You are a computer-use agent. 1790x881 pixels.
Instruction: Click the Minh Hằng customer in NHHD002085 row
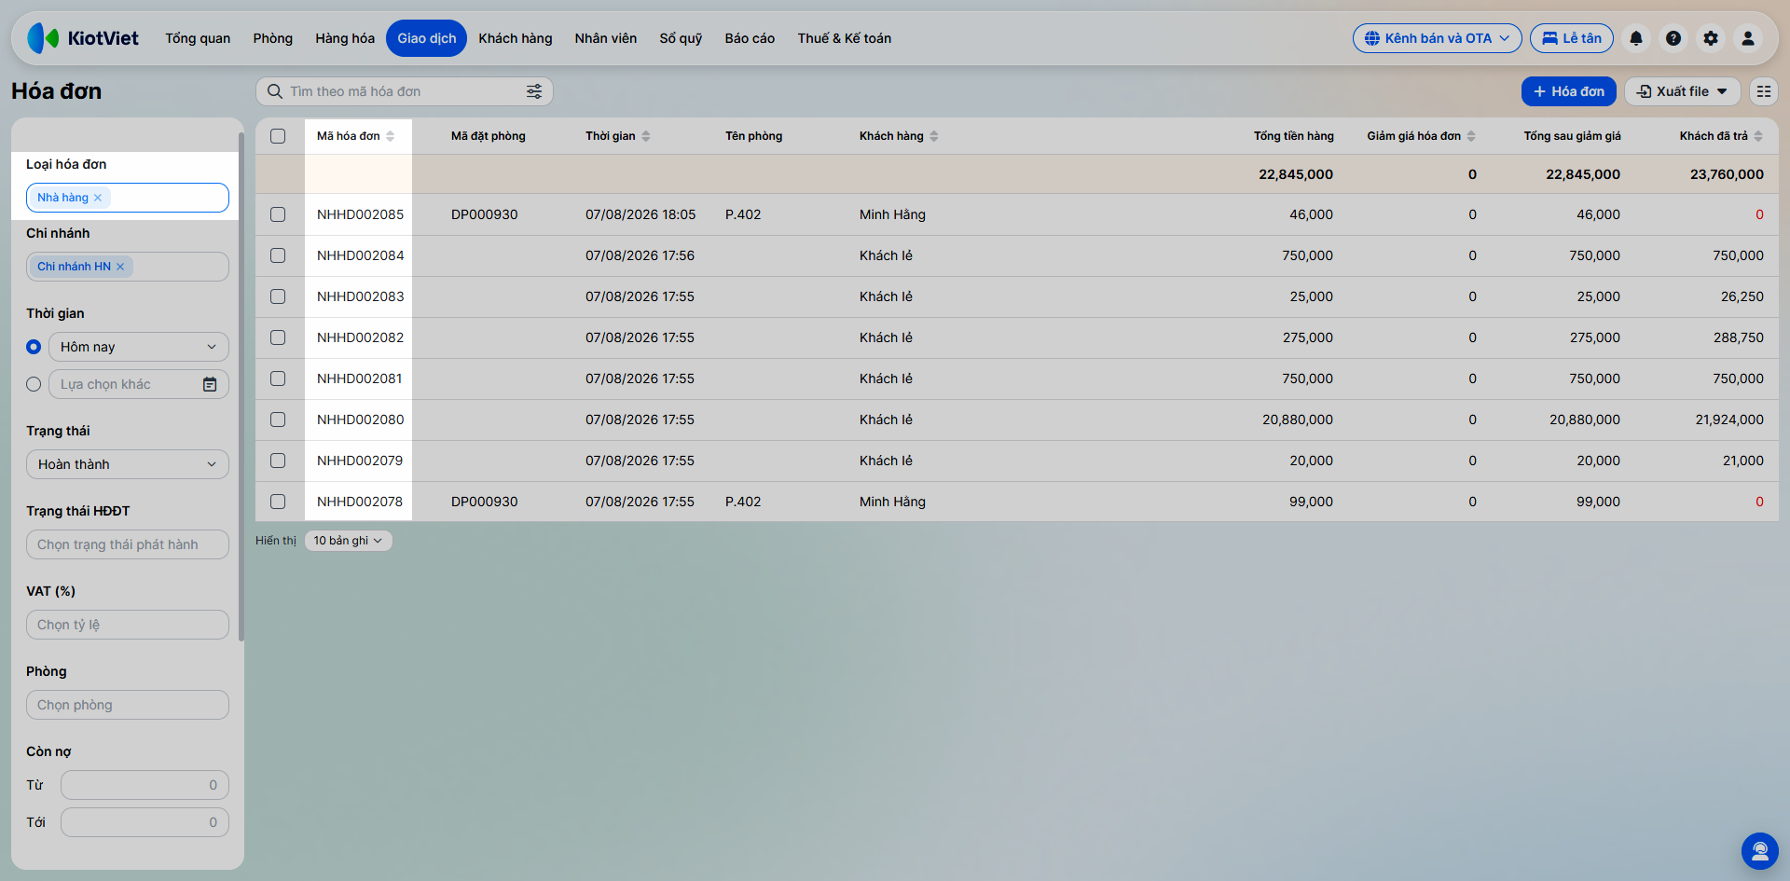(892, 214)
